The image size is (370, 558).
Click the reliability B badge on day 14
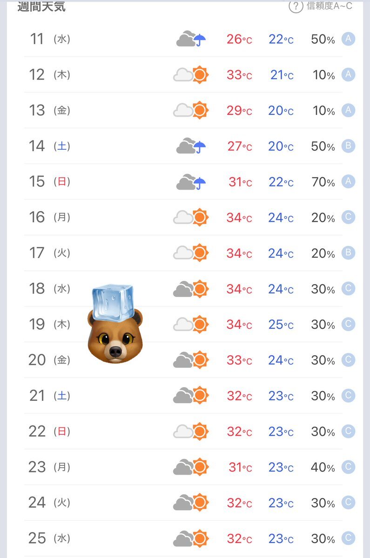click(348, 146)
